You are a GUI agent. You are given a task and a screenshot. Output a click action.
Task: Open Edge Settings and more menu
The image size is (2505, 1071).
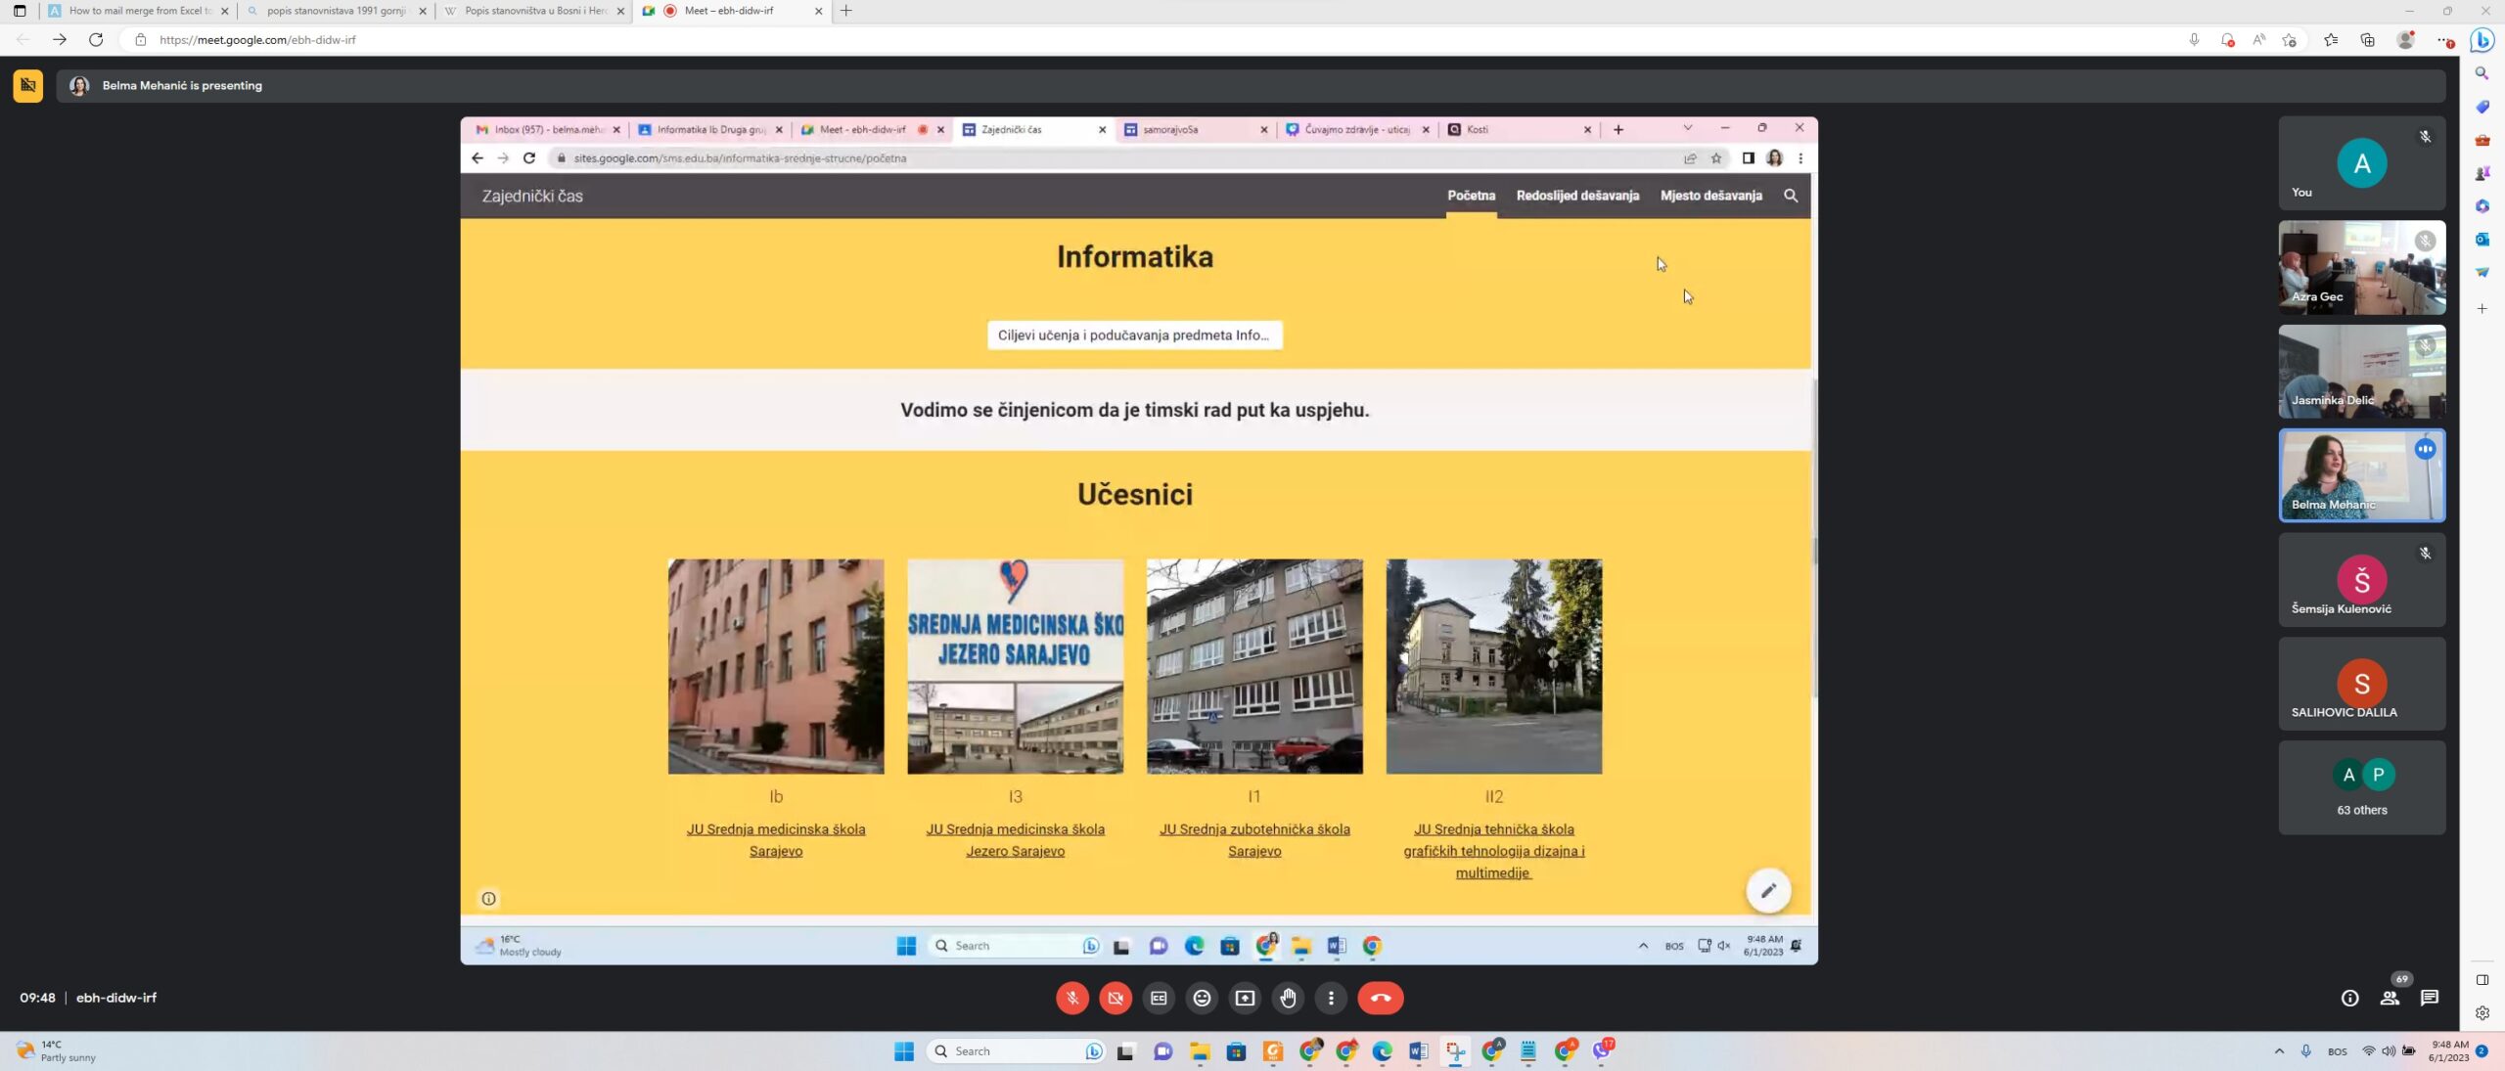[x=2444, y=40]
